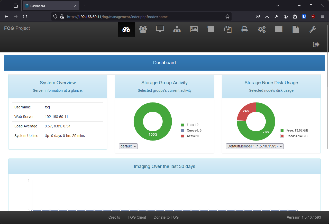Click the 100% free Storage Group Activity donut
The height and width of the screenshot is (224, 329).
[153, 135]
